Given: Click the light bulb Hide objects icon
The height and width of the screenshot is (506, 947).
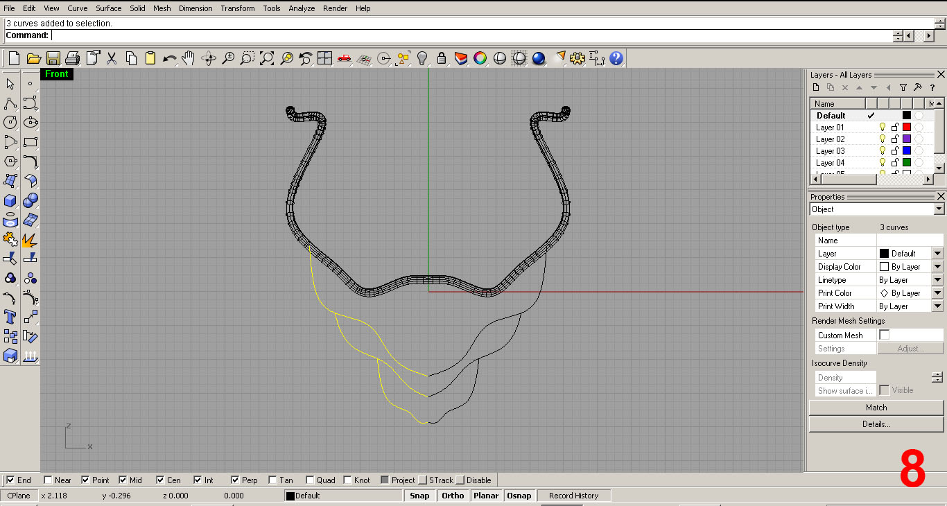Looking at the screenshot, I should [422, 58].
